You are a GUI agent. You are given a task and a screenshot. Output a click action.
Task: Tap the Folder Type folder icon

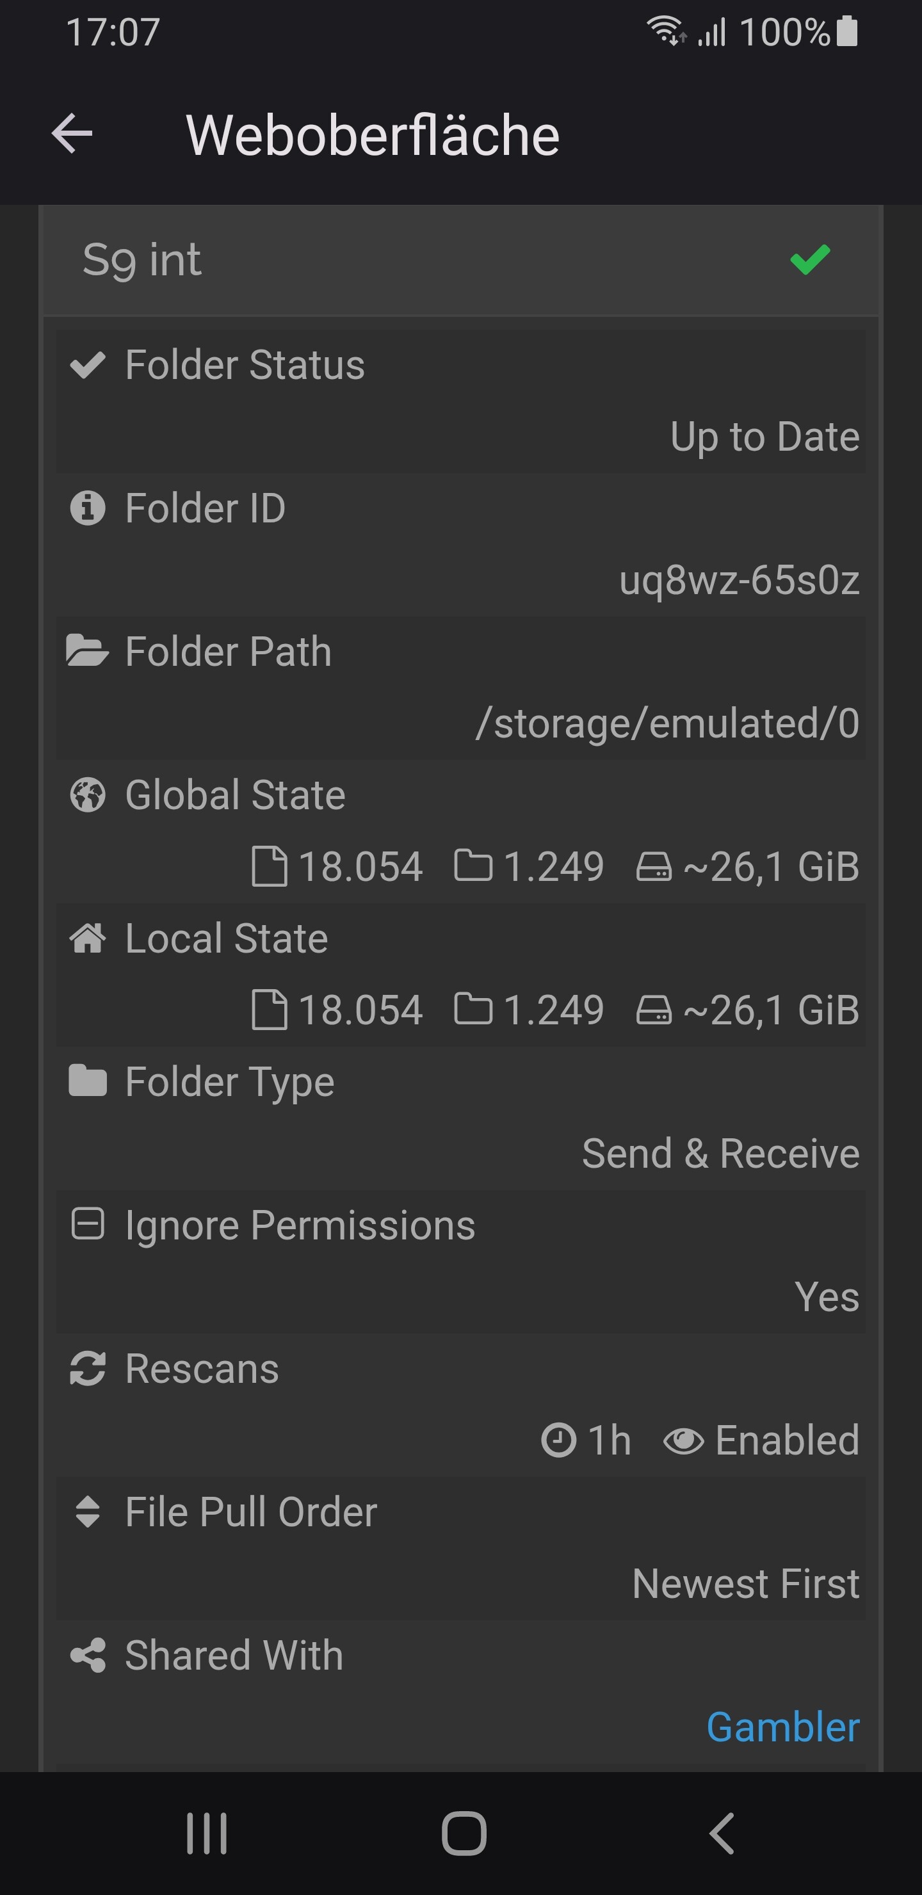pos(88,1081)
